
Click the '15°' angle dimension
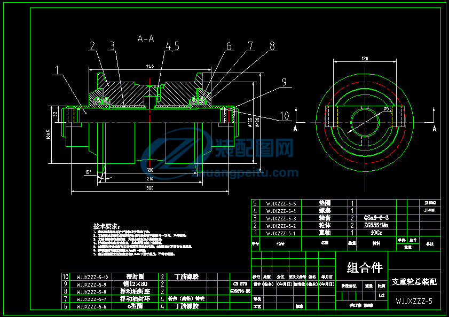(88, 172)
